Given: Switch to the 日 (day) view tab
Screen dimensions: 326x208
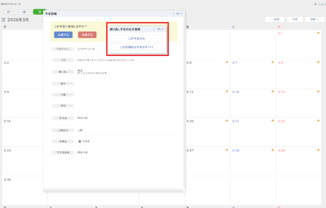Looking at the screenshot, I should coord(9,12).
